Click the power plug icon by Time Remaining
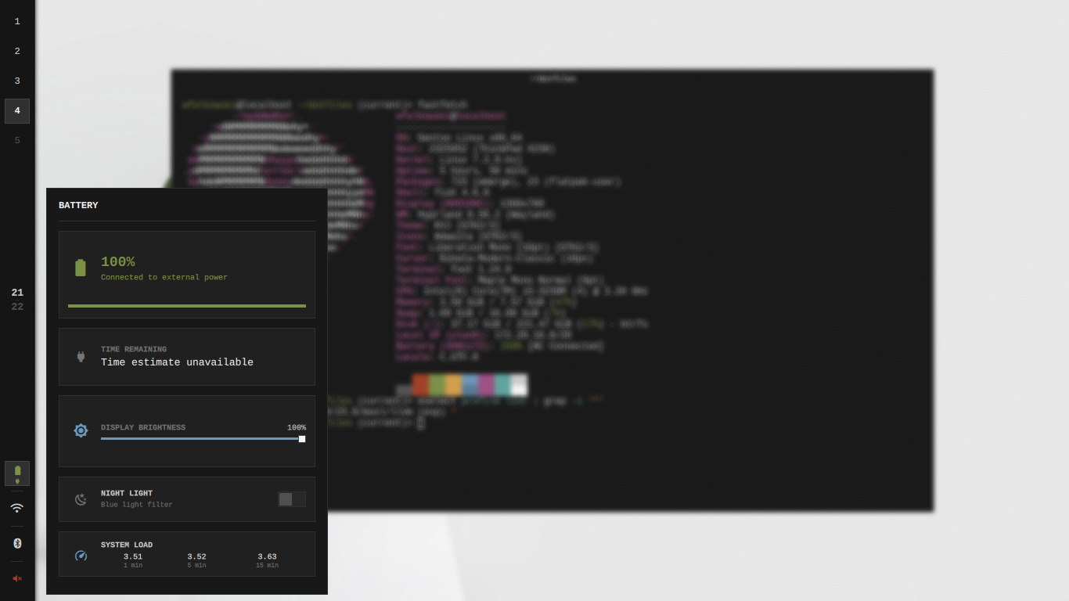This screenshot has width=1069, height=601. coord(80,356)
